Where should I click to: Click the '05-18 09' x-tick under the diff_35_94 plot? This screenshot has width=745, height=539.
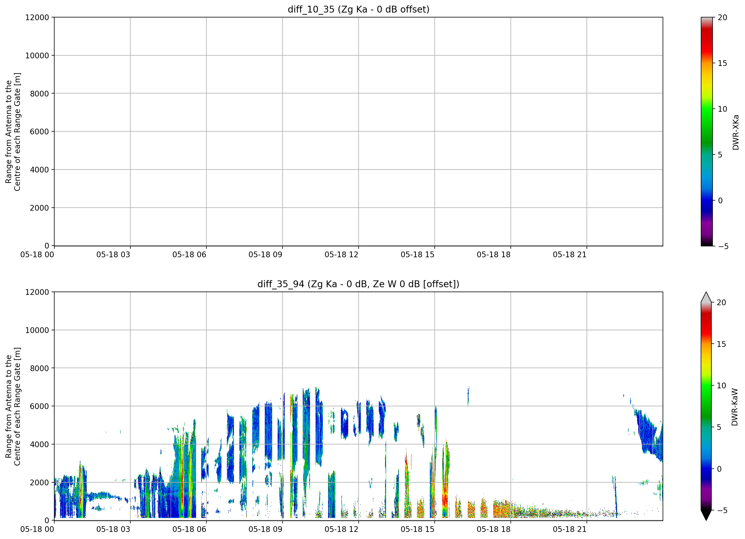(265, 529)
